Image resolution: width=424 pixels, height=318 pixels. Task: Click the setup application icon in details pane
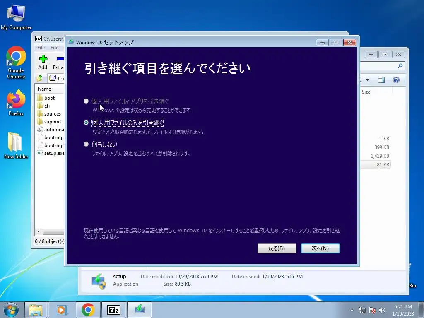click(x=99, y=281)
